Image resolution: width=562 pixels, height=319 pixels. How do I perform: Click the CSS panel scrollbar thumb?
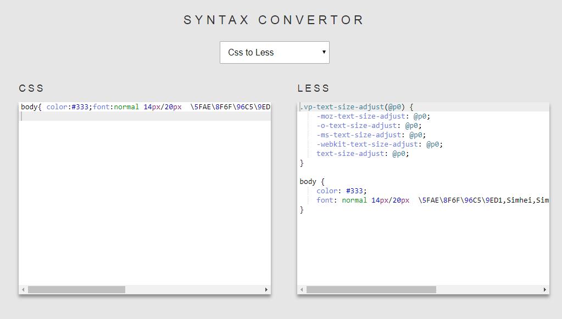click(77, 289)
